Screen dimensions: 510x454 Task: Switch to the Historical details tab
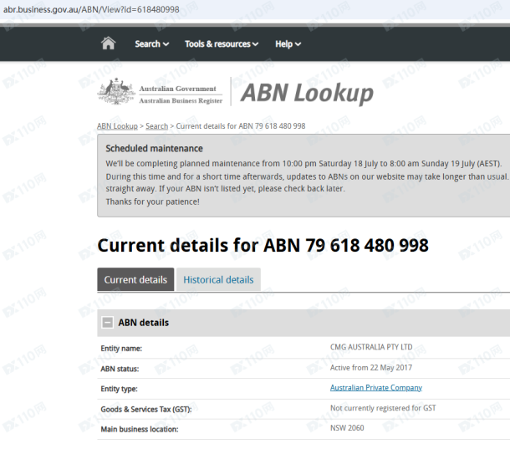click(218, 280)
